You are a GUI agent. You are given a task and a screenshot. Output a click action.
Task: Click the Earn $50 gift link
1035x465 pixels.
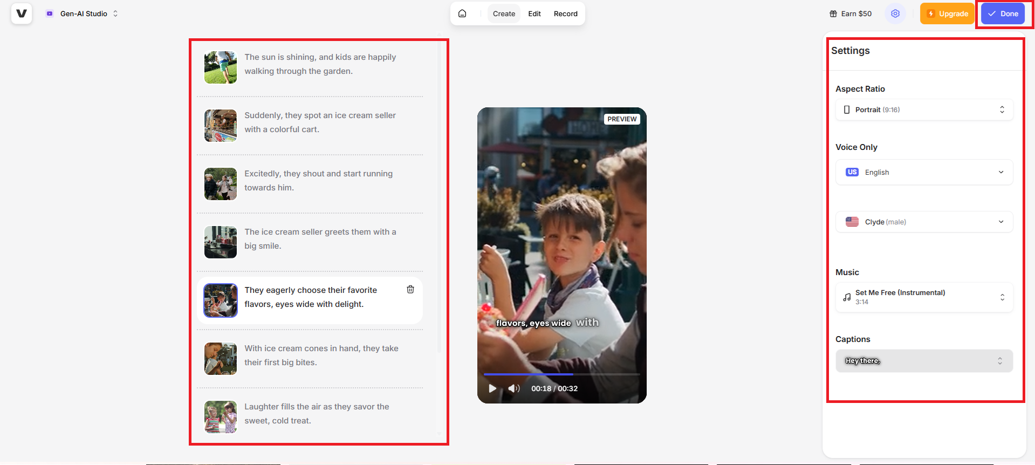point(851,13)
